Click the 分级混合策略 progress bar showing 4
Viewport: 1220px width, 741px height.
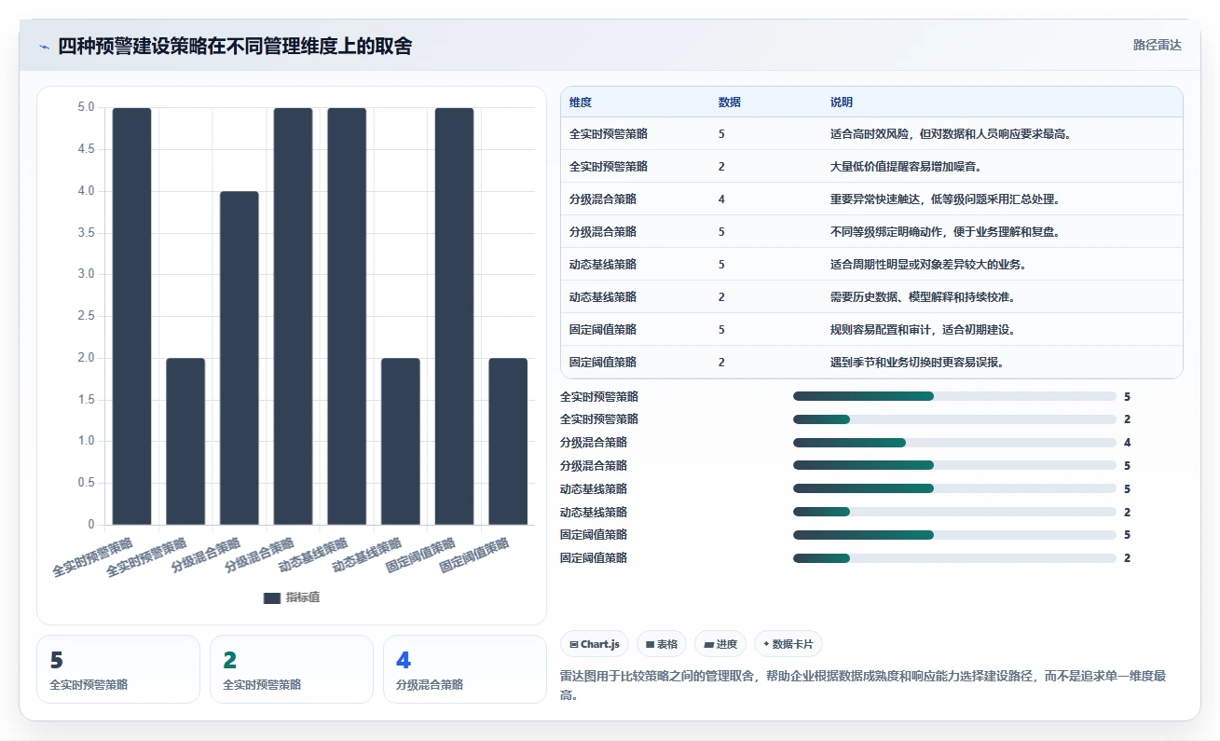(954, 443)
